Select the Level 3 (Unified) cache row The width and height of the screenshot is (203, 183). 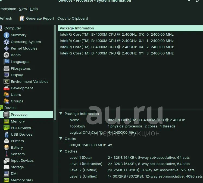tap(130, 176)
